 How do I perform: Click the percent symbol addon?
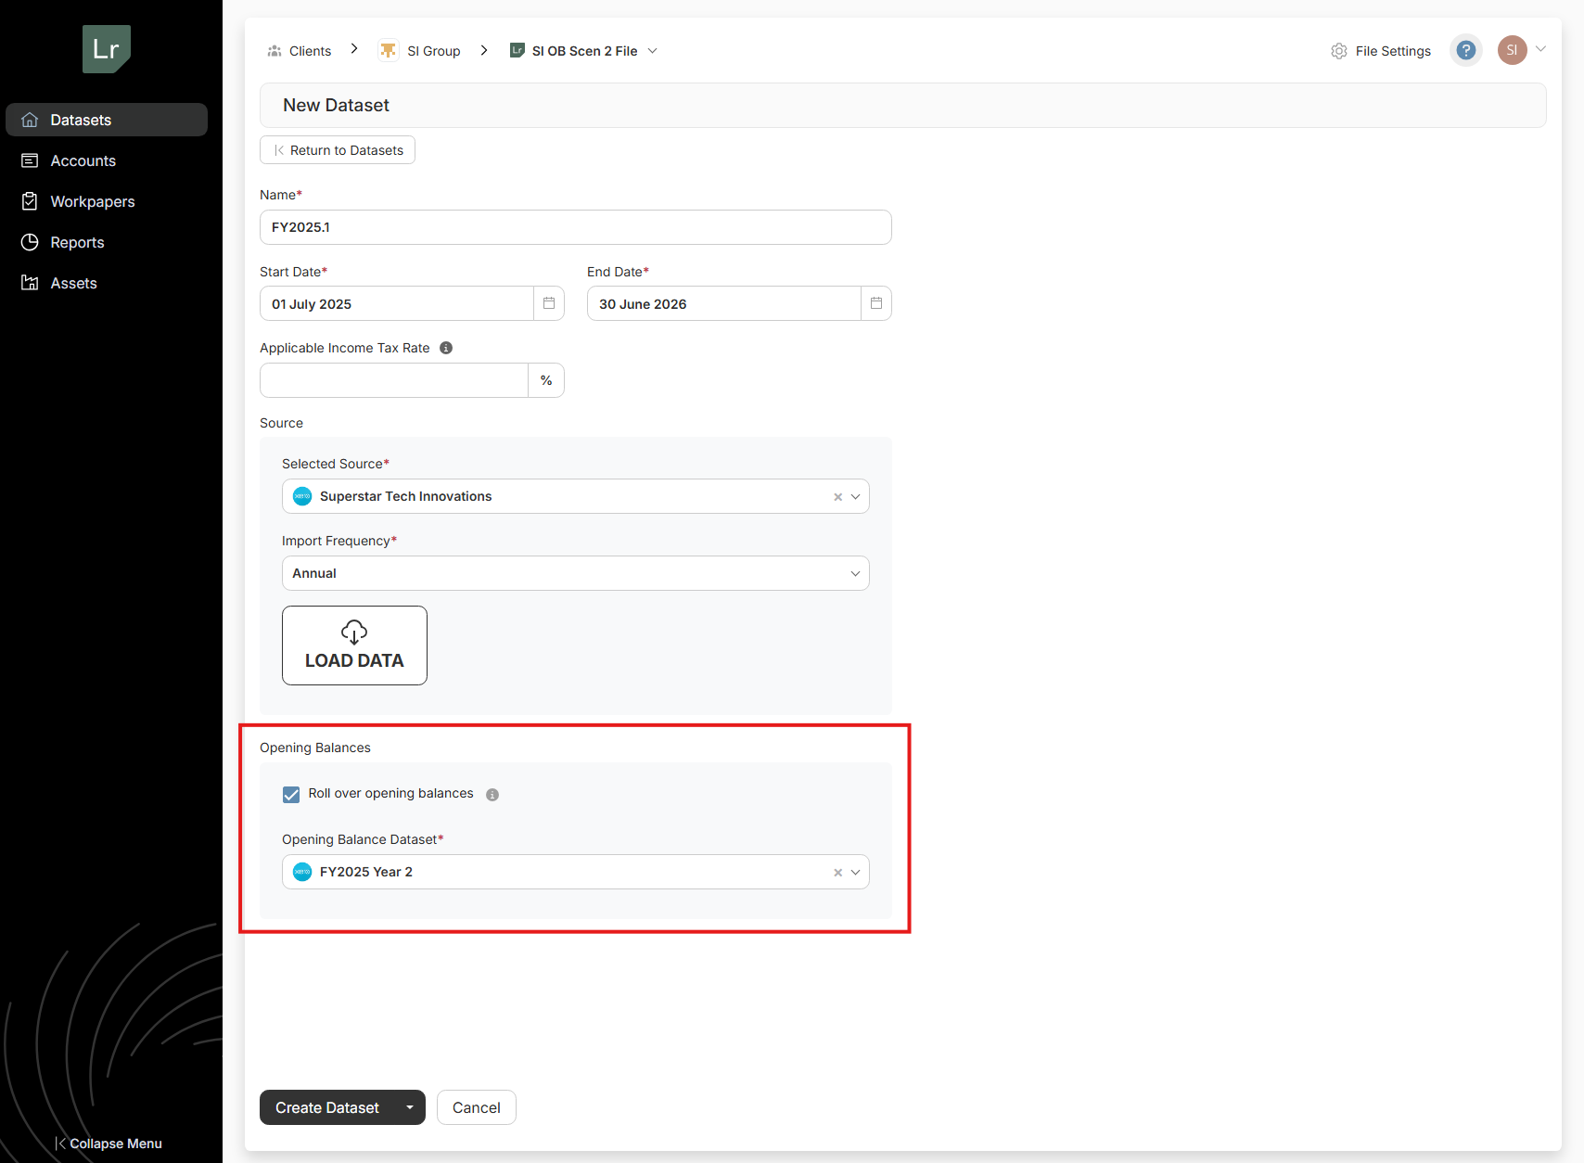click(546, 380)
